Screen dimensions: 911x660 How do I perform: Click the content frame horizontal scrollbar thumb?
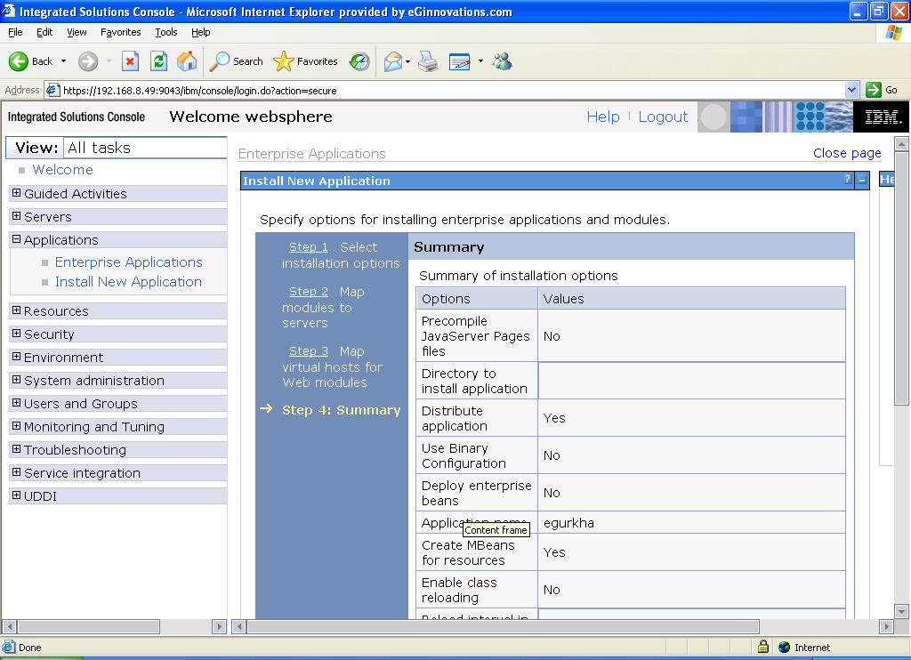click(504, 626)
